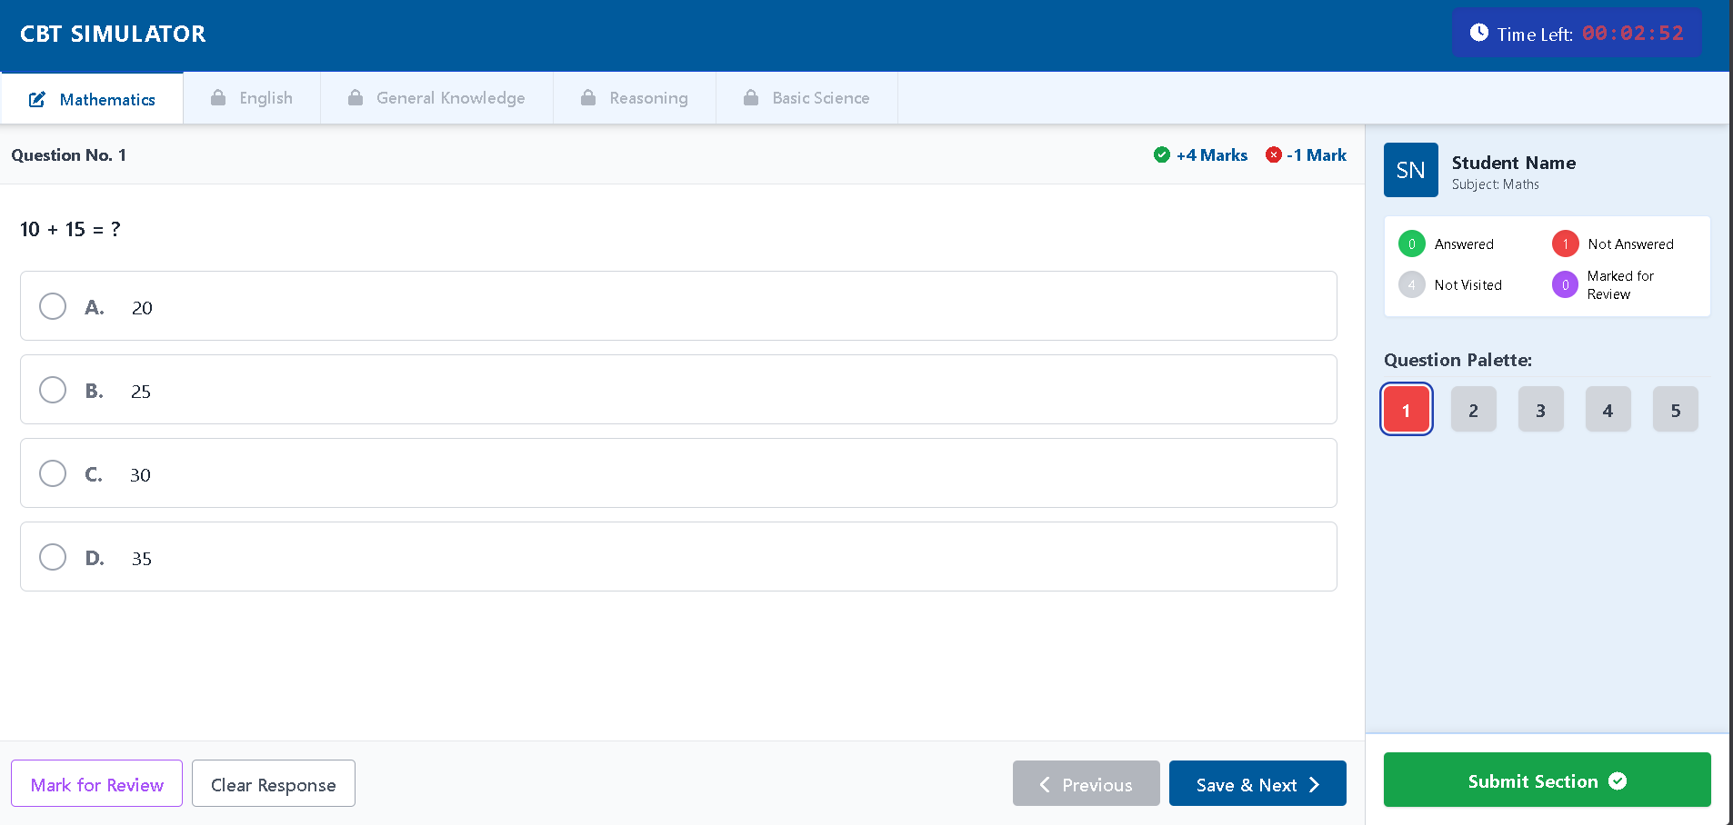Select option D radio button for 35

pyautogui.click(x=53, y=557)
